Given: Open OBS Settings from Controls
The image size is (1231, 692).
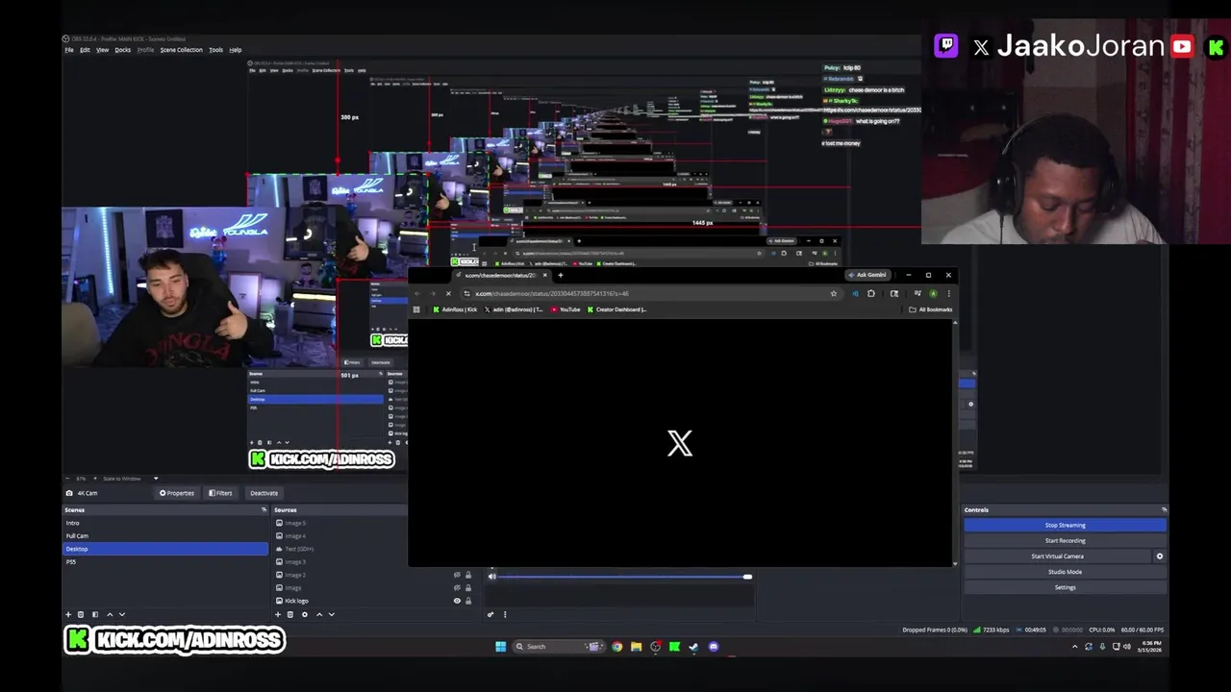Looking at the screenshot, I should pyautogui.click(x=1065, y=587).
